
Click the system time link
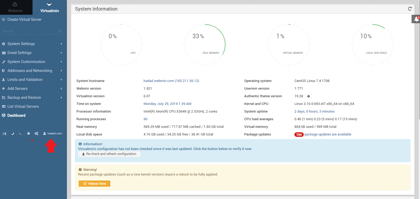[x=167, y=104]
